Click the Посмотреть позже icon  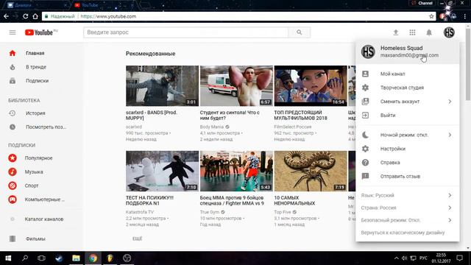click(13, 127)
